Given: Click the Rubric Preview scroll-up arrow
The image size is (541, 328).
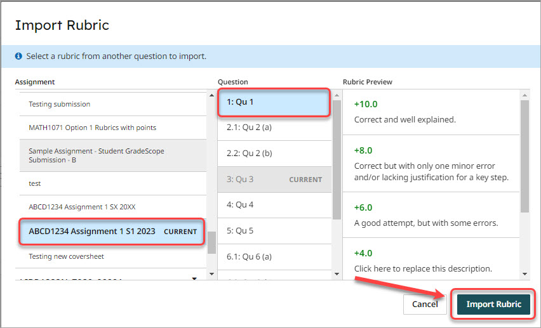Looking at the screenshot, I should 524,95.
